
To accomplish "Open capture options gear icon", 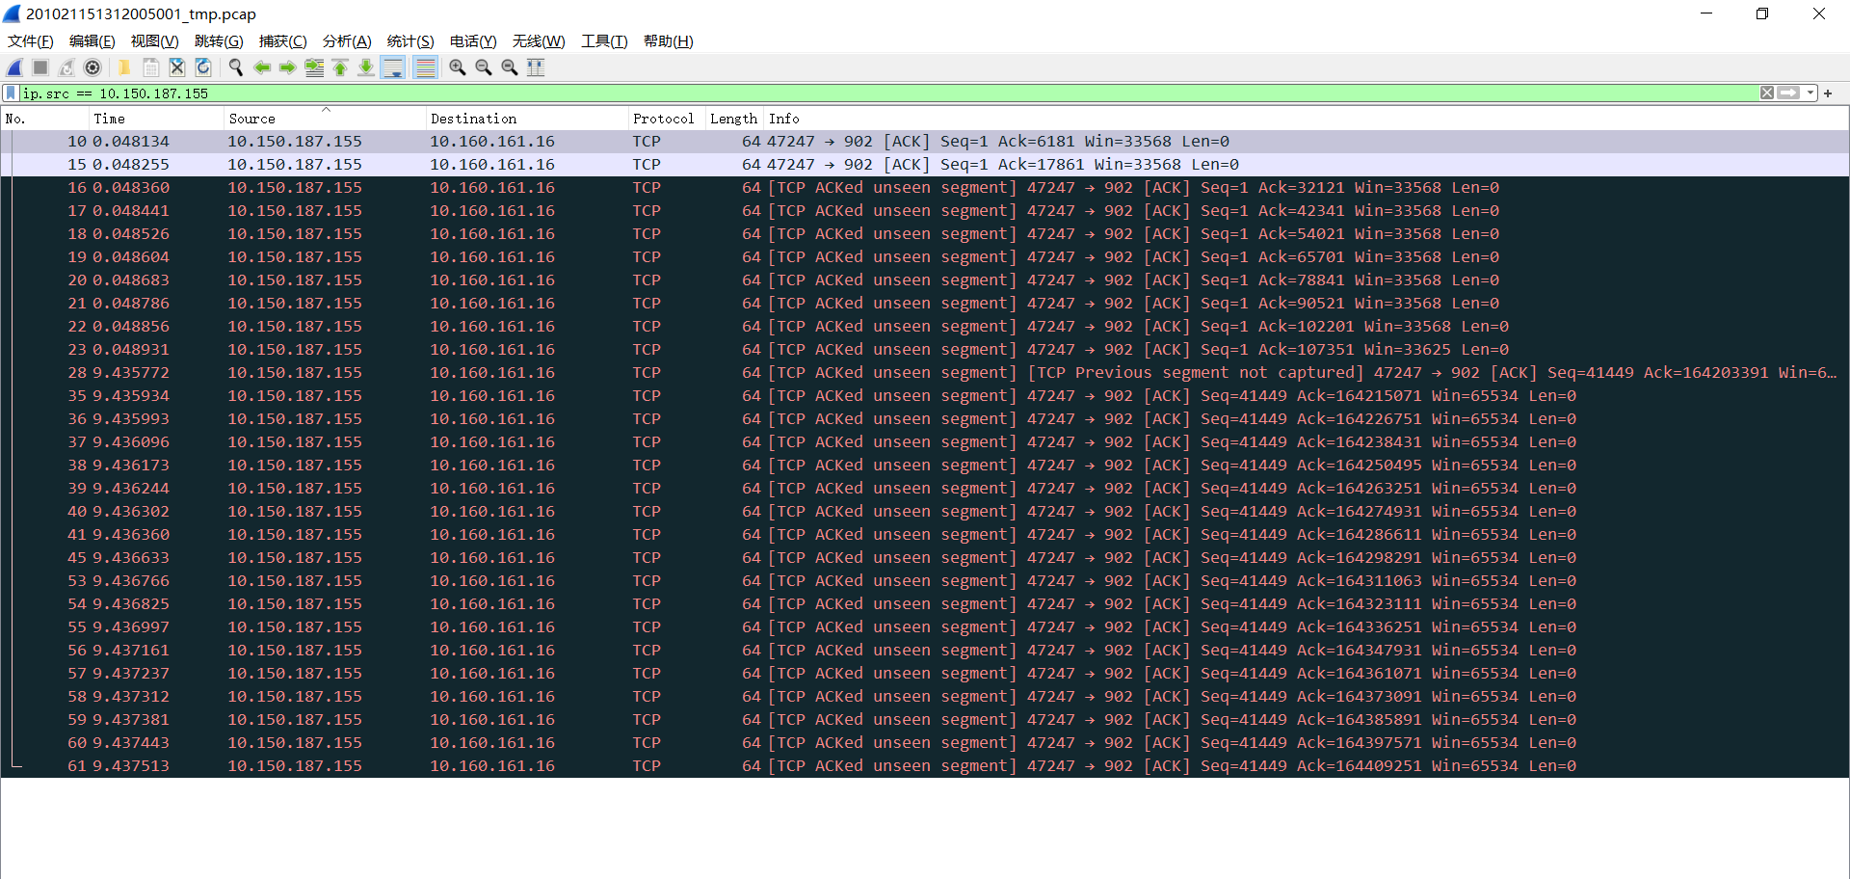I will pos(92,67).
